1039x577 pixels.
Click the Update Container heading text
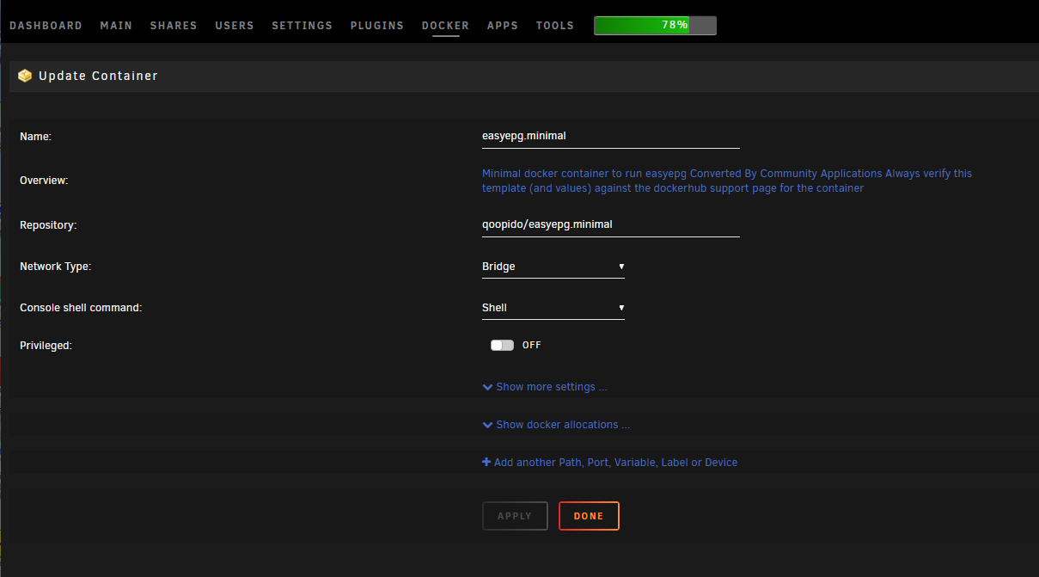pyautogui.click(x=98, y=76)
